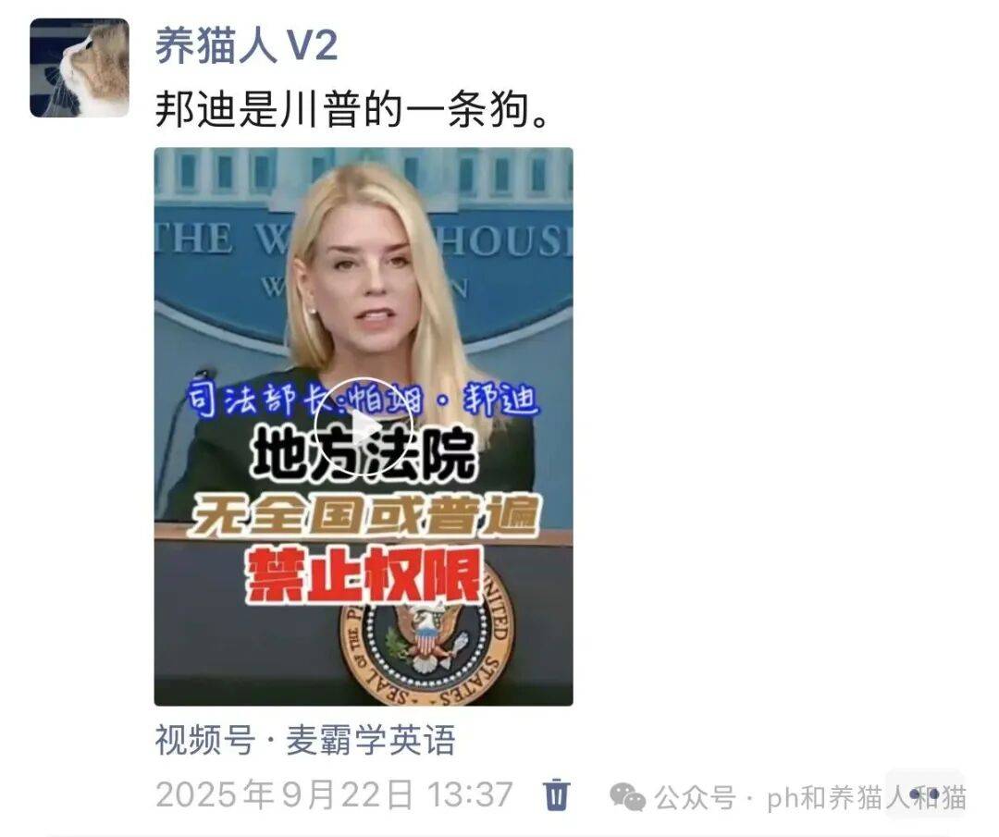This screenshot has height=837, width=999.
Task: Click the 公众号 · ph和养猫人和猫 watermark text
Action: pyautogui.click(x=810, y=797)
